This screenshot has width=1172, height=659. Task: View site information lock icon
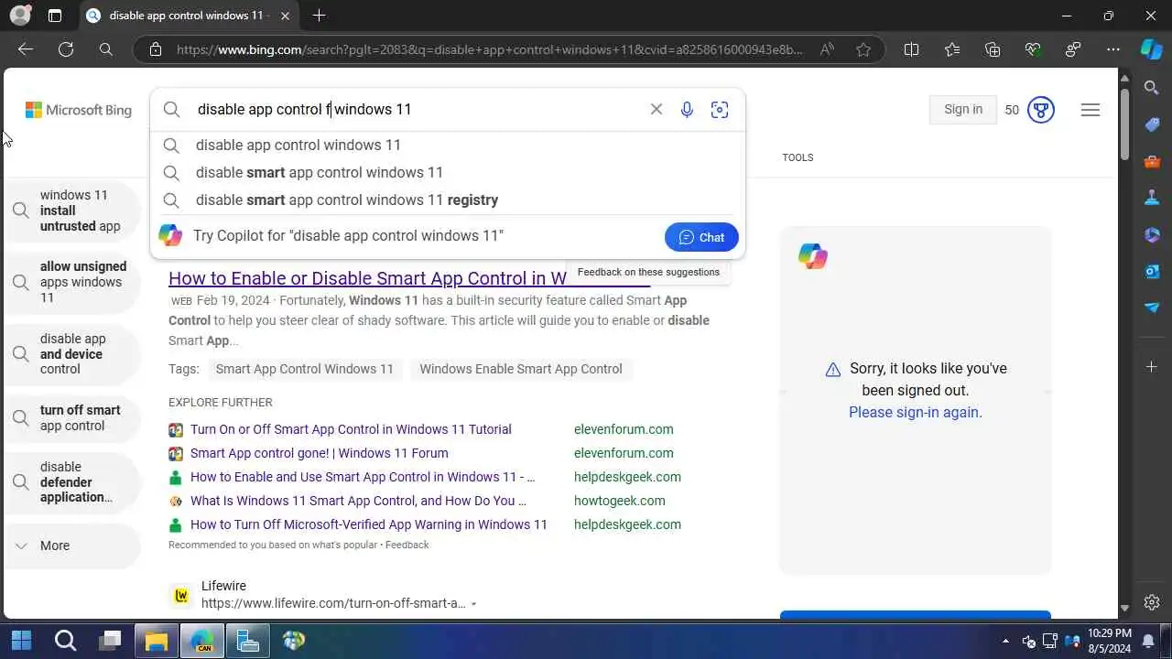point(156,49)
